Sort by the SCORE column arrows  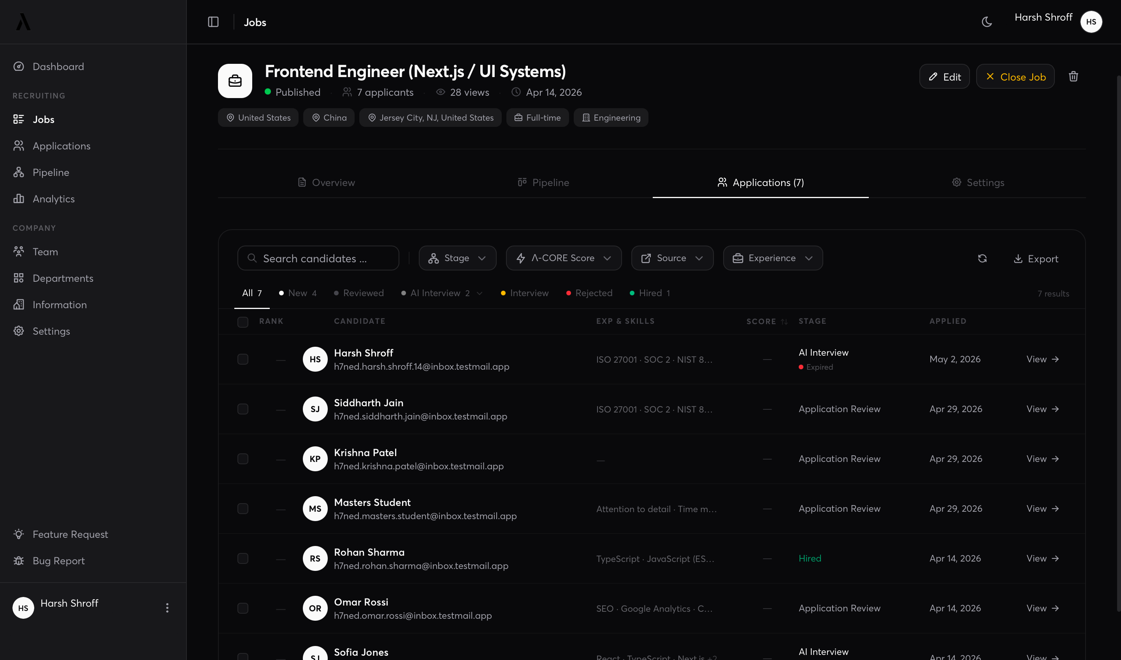(784, 321)
